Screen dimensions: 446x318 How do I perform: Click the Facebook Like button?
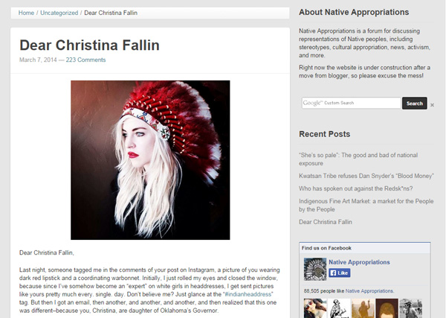point(340,273)
